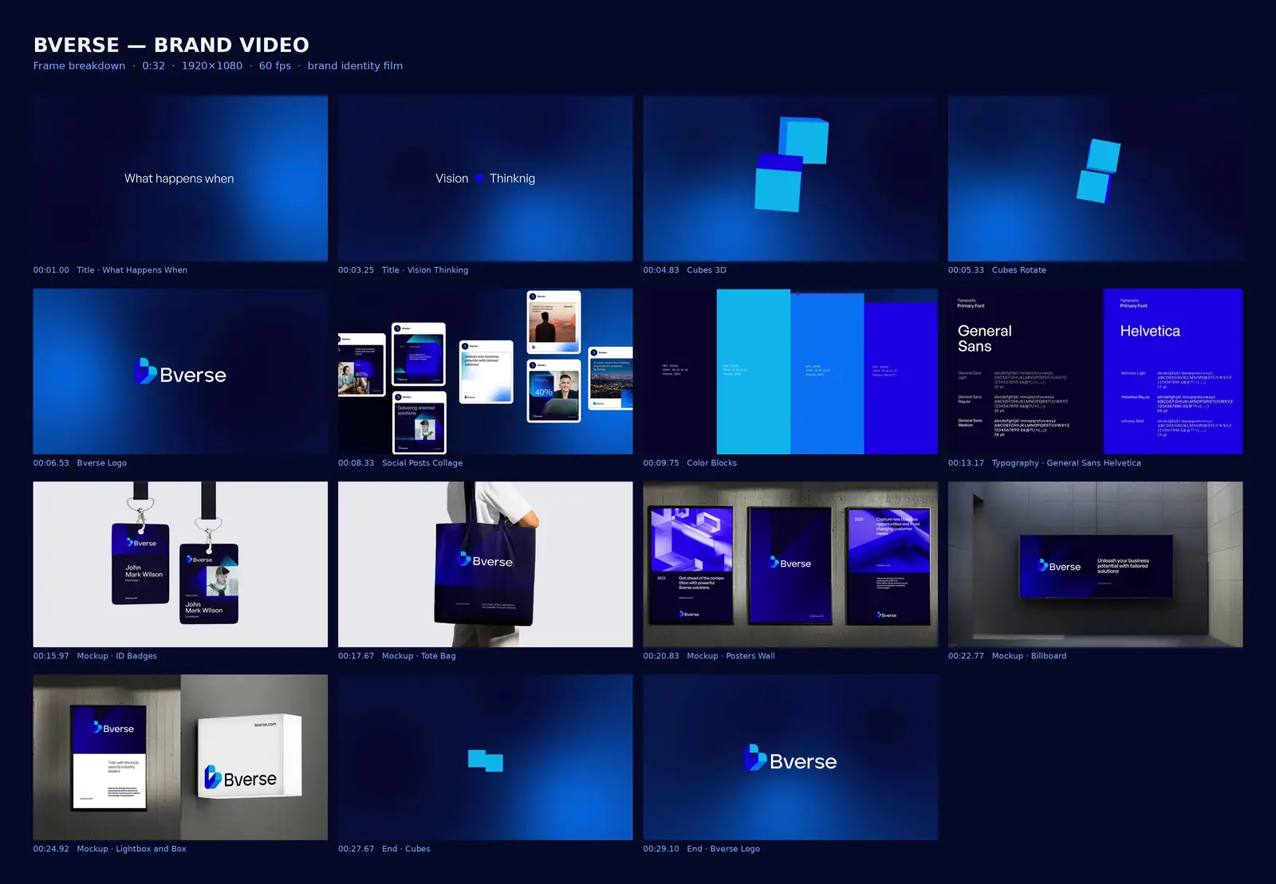Select the Social Posts Collage frame
This screenshot has width=1276, height=884.
coord(485,371)
